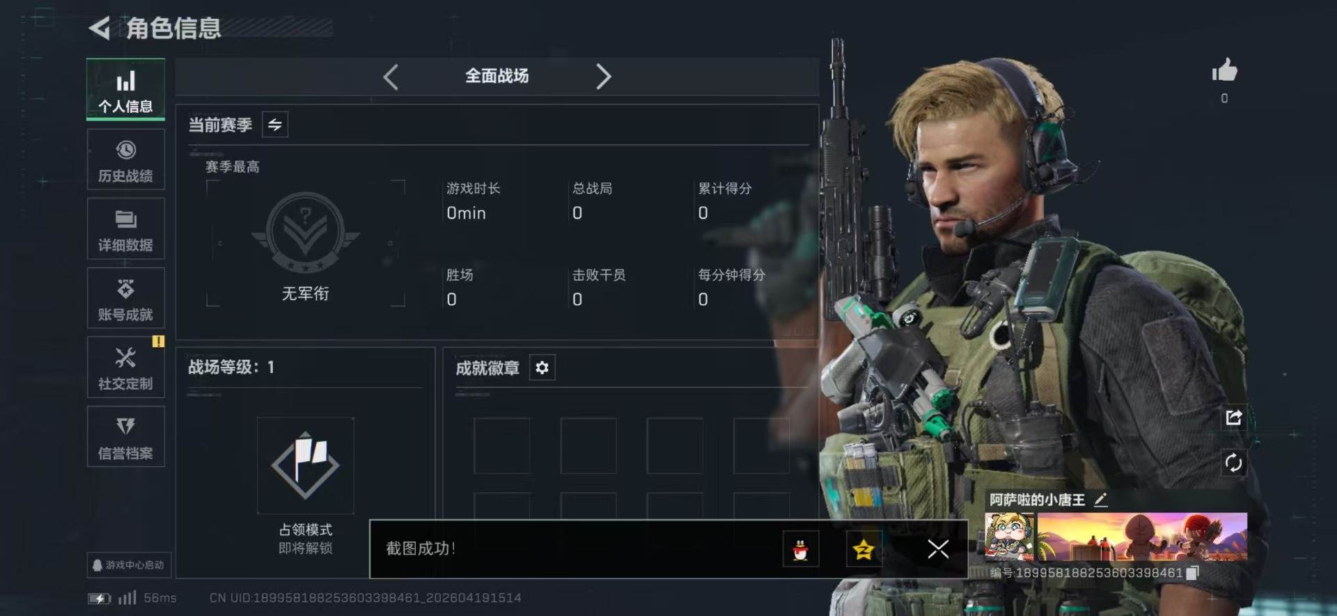1337x616 pixels.
Task: Edit nickname with the pencil icon
Action: 1101,500
